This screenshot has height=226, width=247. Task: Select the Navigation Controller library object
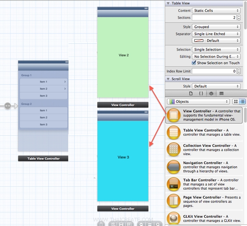tap(204, 167)
